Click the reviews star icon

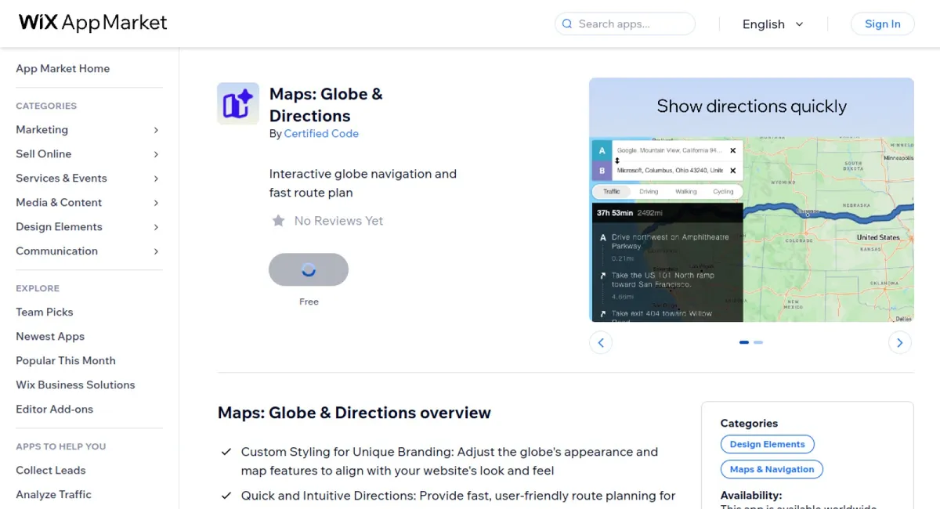[278, 221]
